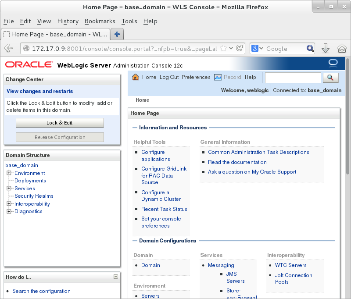Collapse the How do I panel

tap(115, 277)
